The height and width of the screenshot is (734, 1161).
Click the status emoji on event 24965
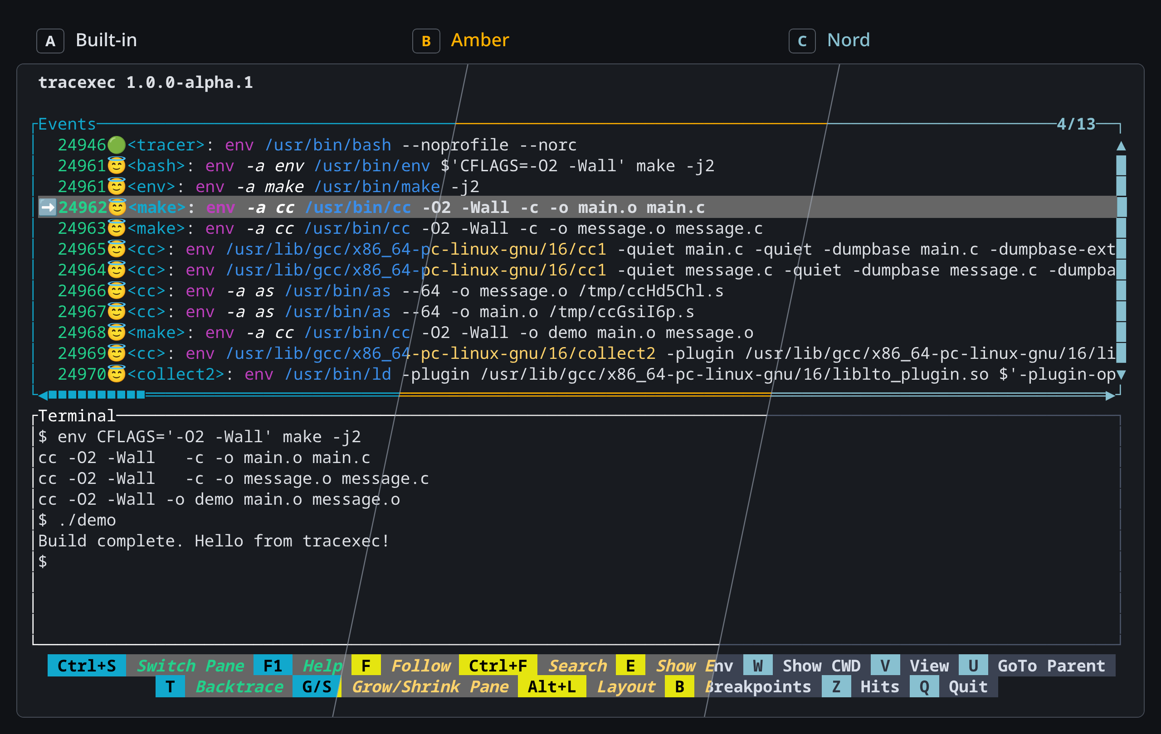click(x=116, y=249)
